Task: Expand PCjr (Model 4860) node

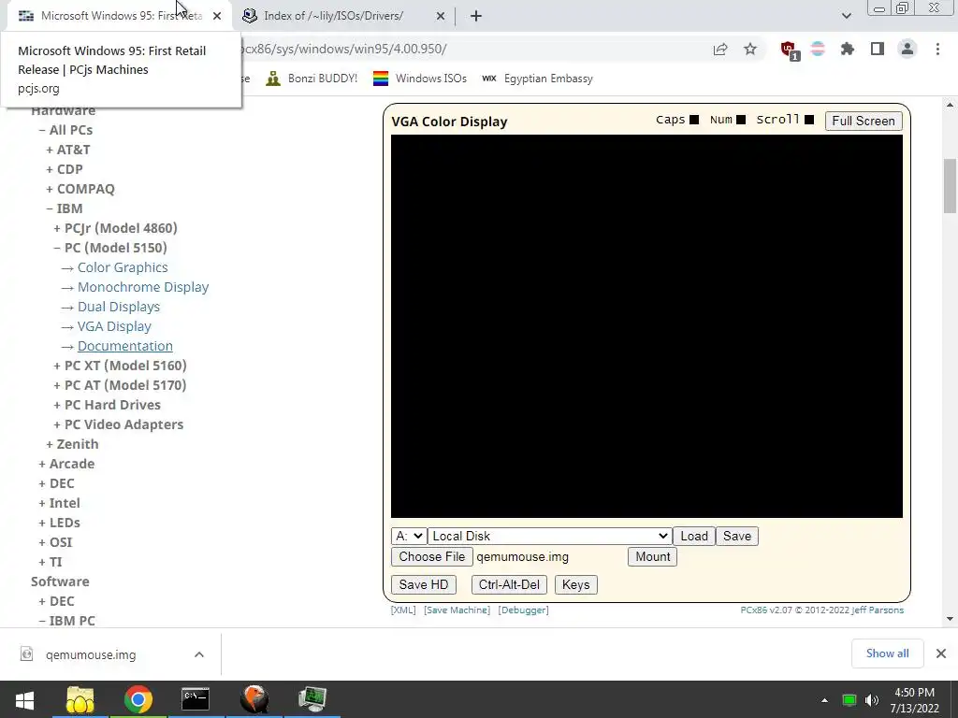Action: tap(115, 228)
